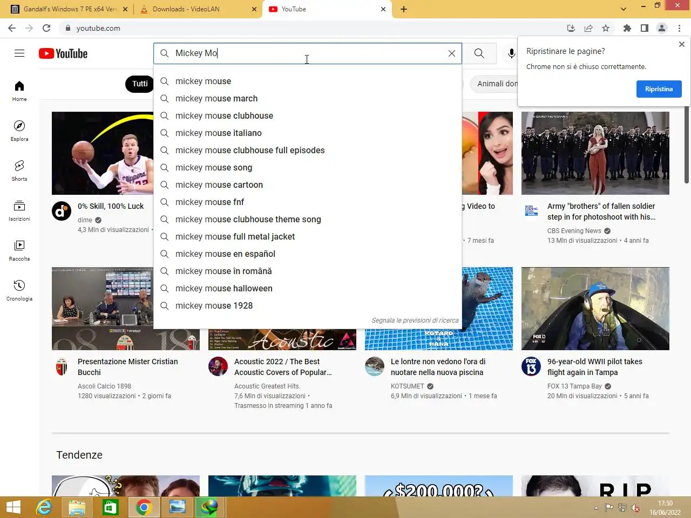Open the Acoustic Greatest Hits channel avatar

[x=218, y=366]
